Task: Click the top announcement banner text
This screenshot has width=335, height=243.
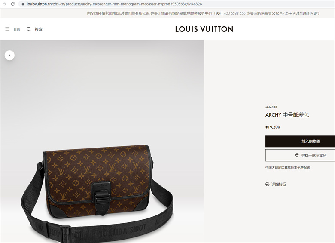Action: (x=203, y=13)
